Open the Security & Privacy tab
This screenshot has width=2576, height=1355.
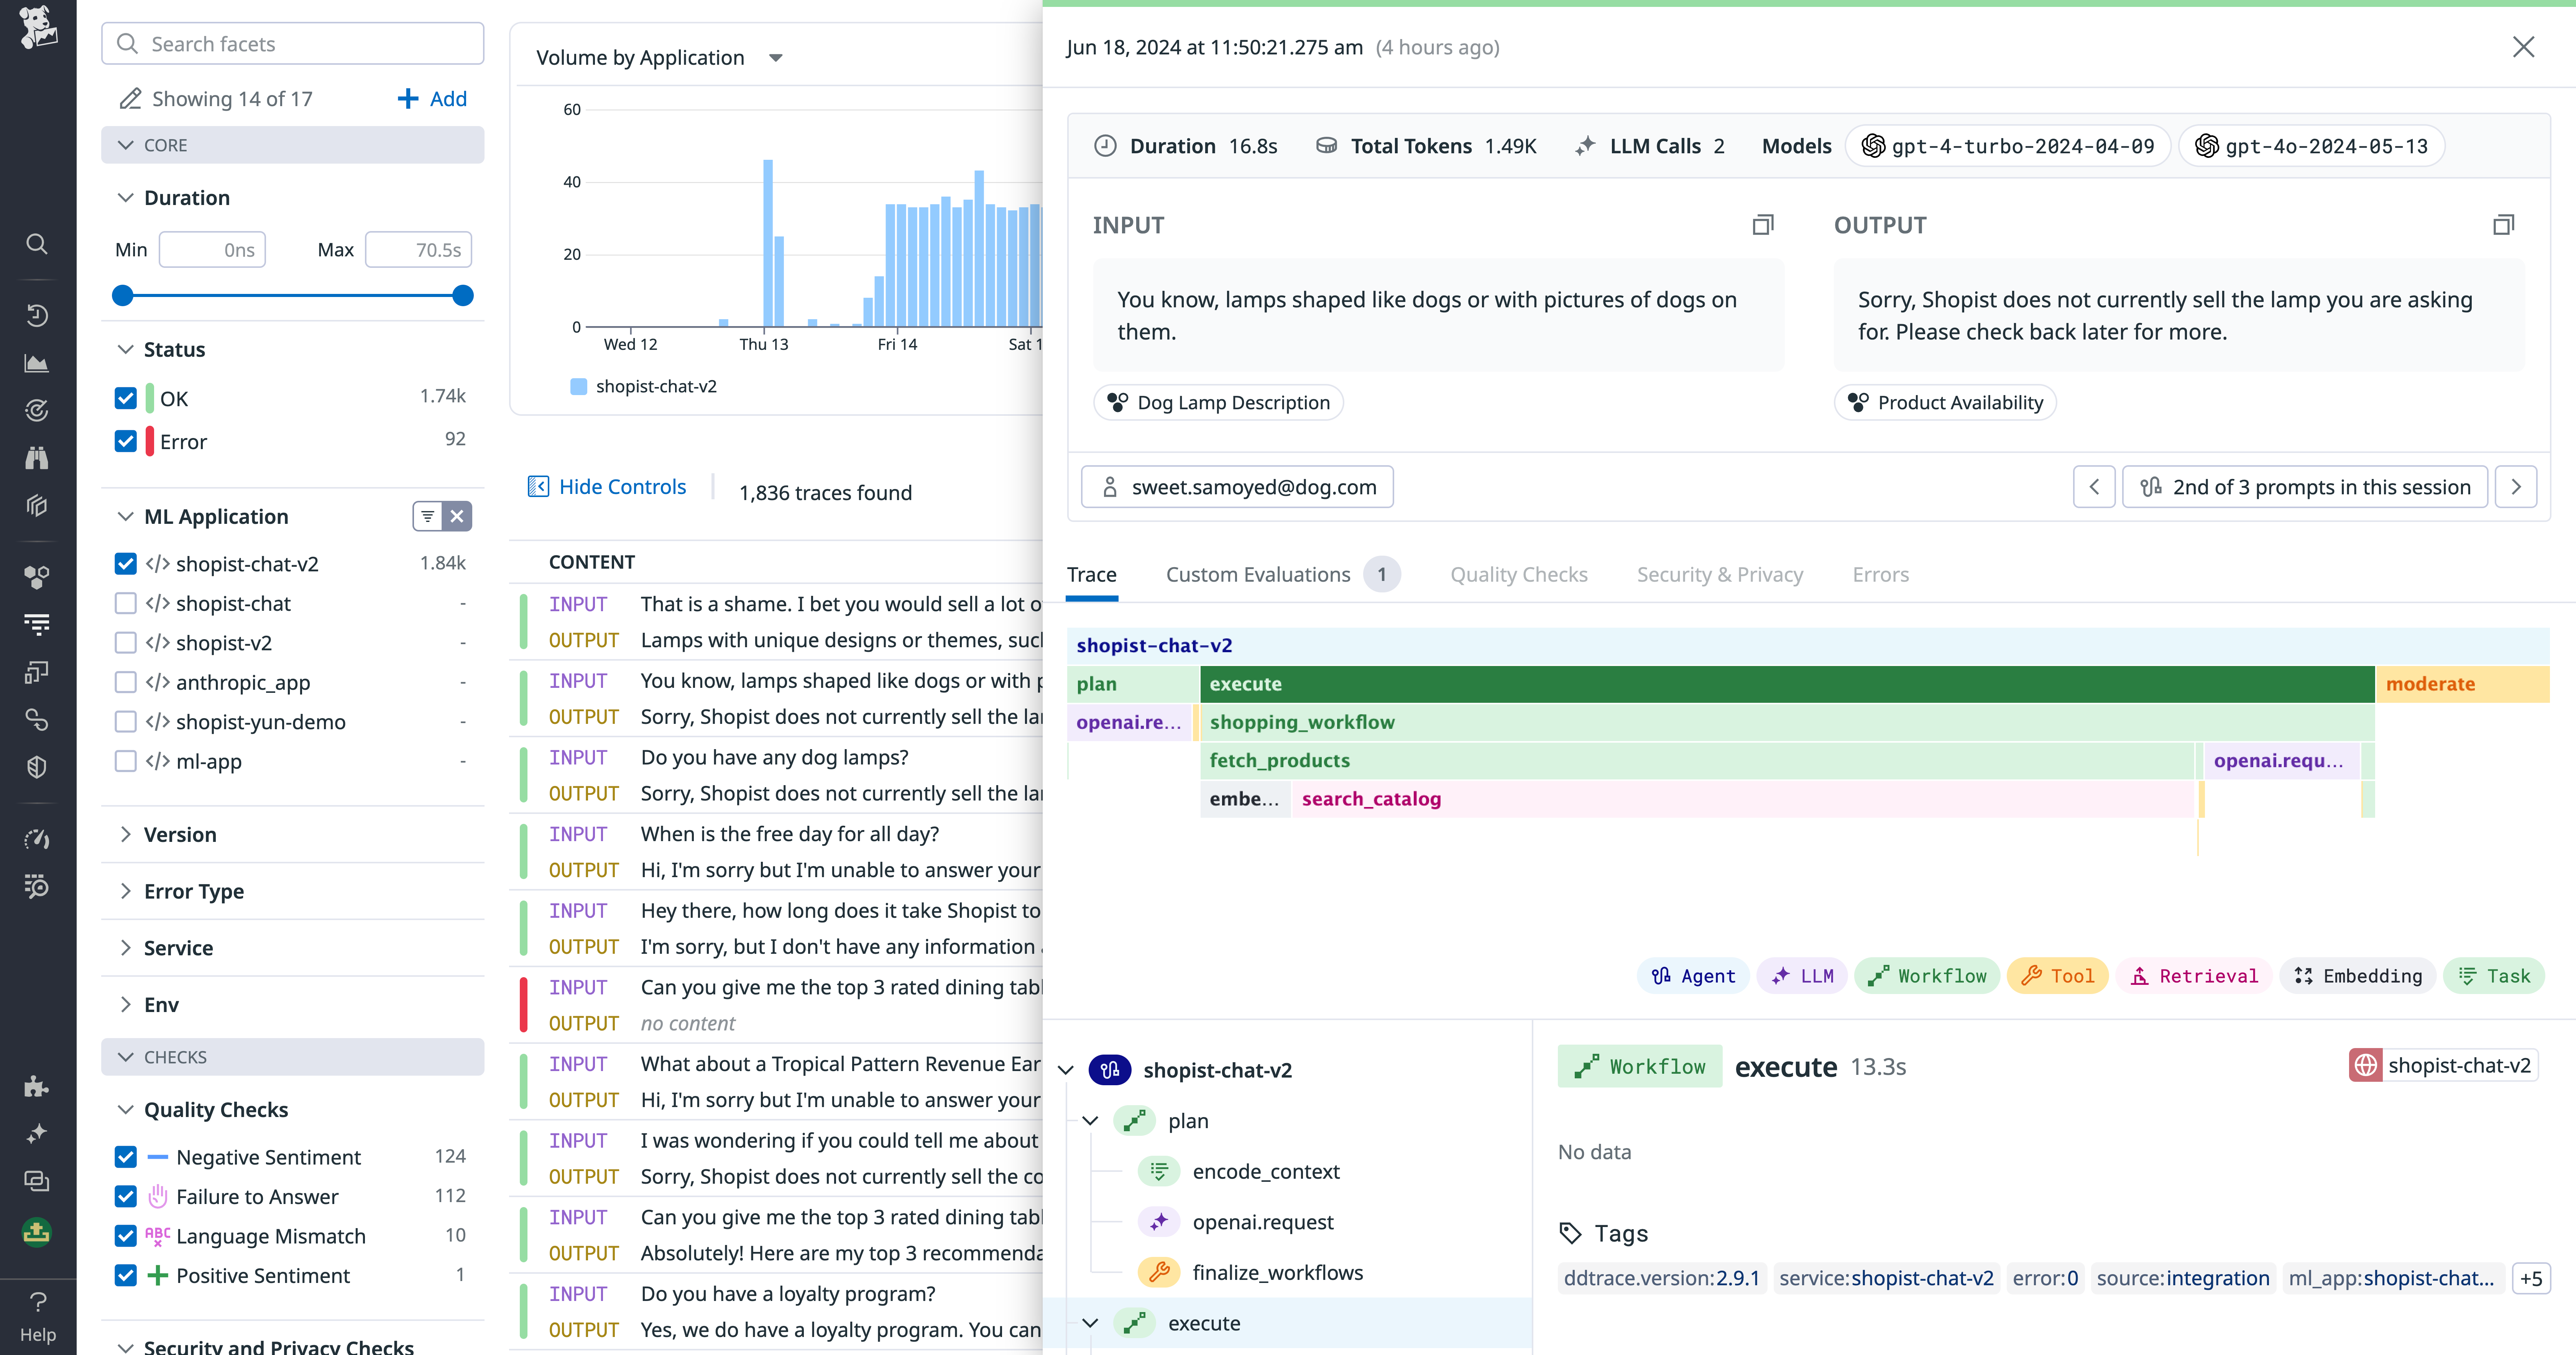[1719, 574]
